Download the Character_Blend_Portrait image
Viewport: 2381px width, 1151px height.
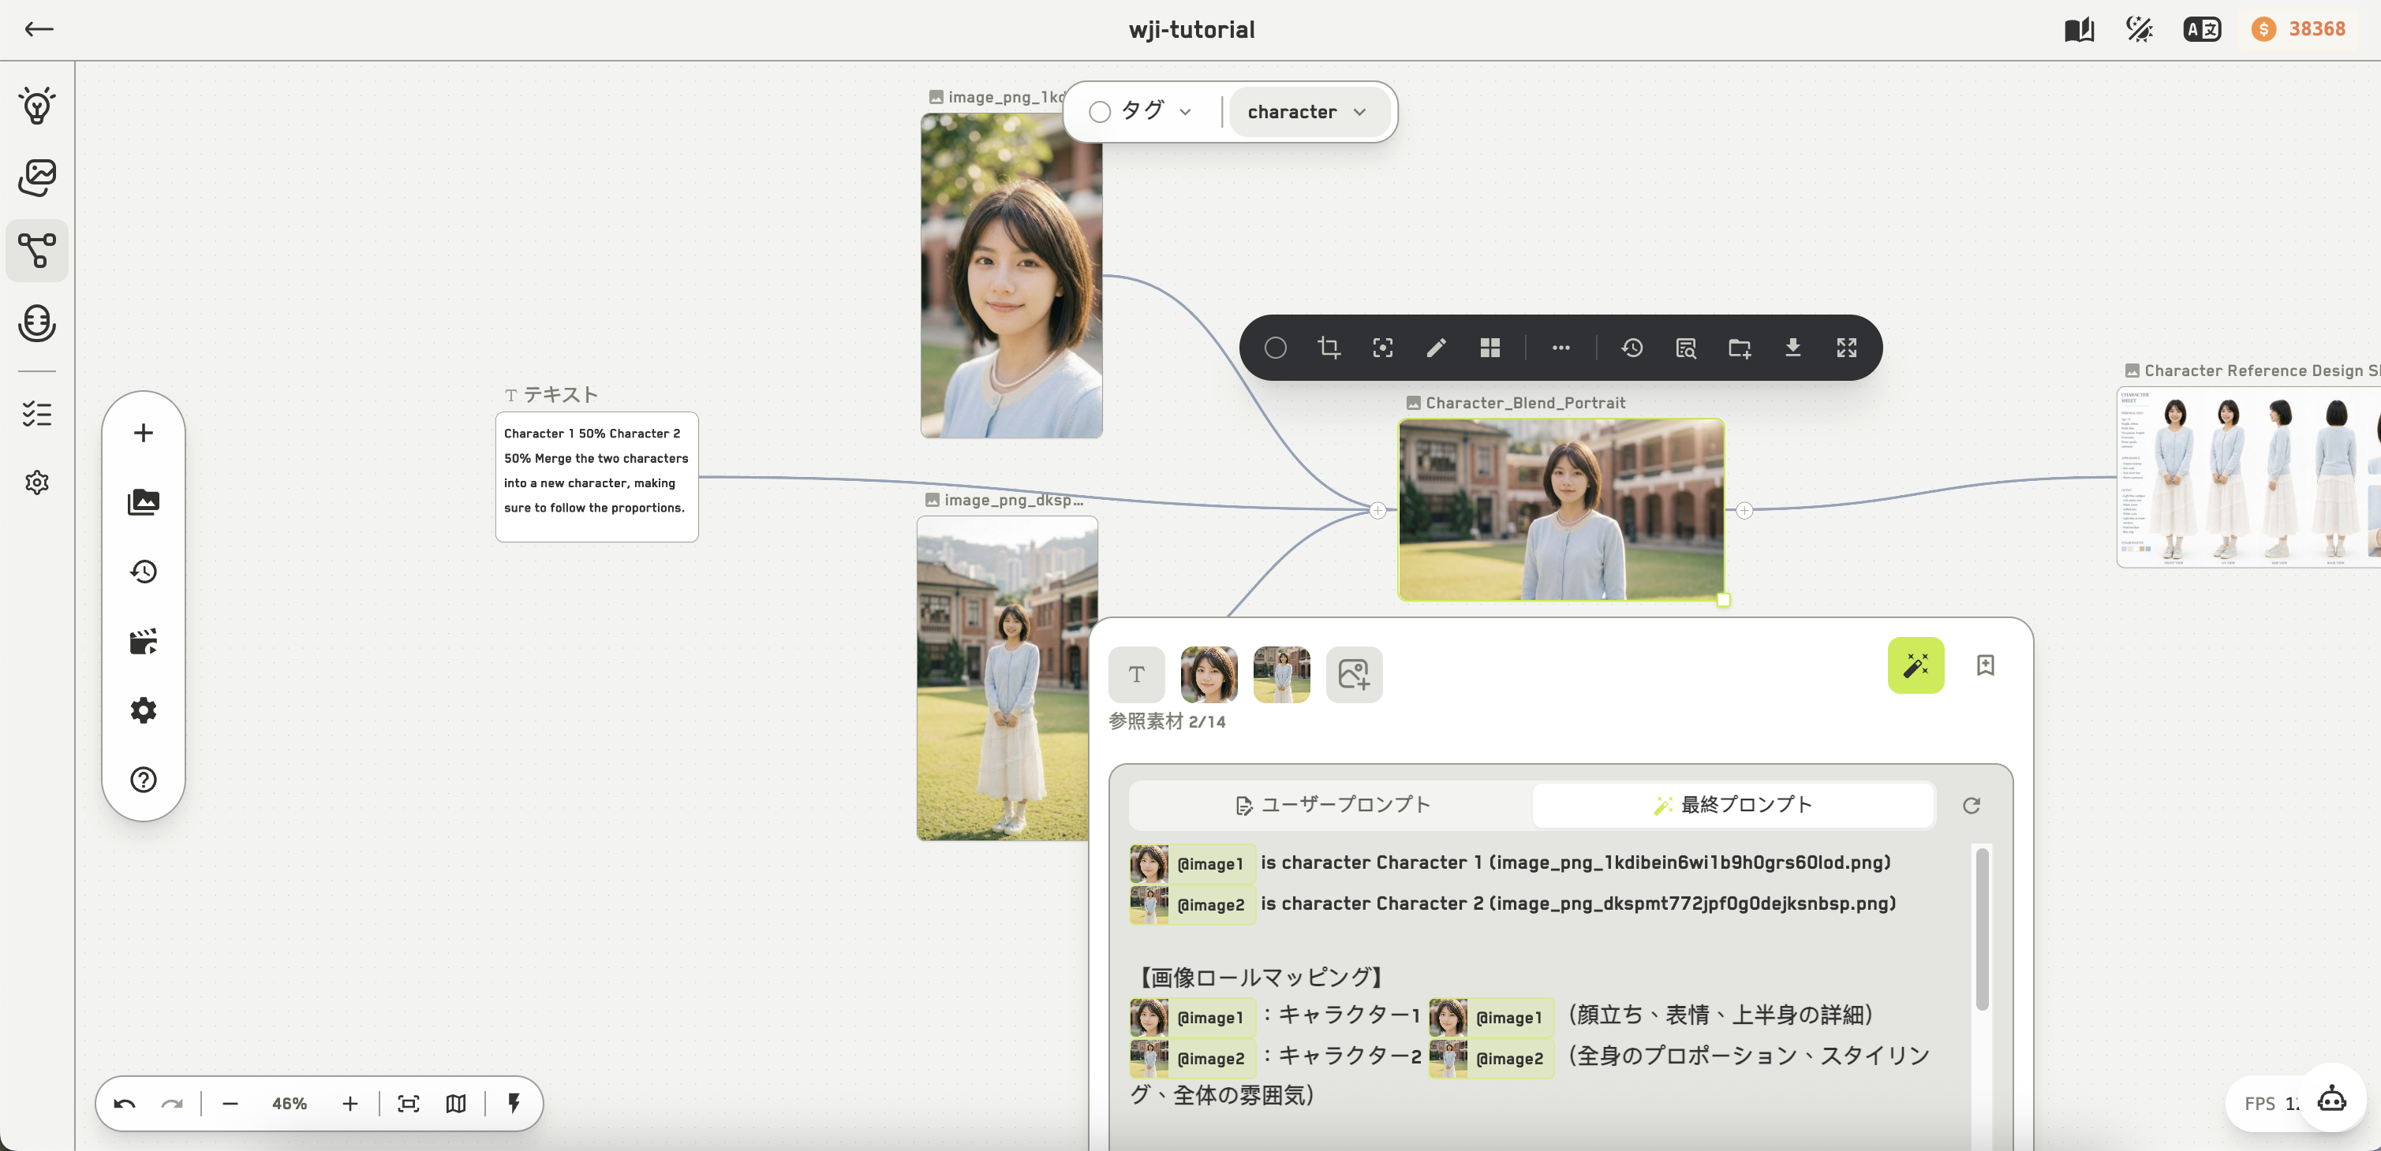point(1793,348)
